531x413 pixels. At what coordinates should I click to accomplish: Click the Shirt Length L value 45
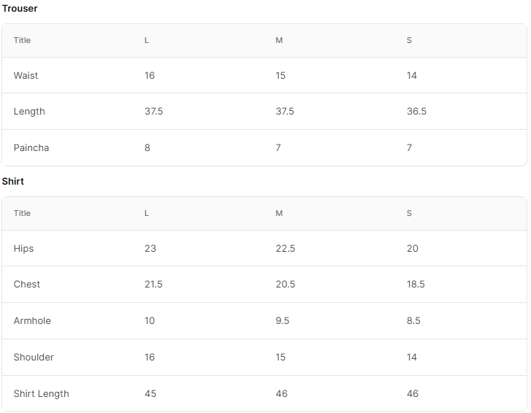[x=150, y=394]
